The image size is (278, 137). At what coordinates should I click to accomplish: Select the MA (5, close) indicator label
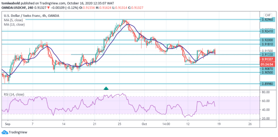(13, 20)
